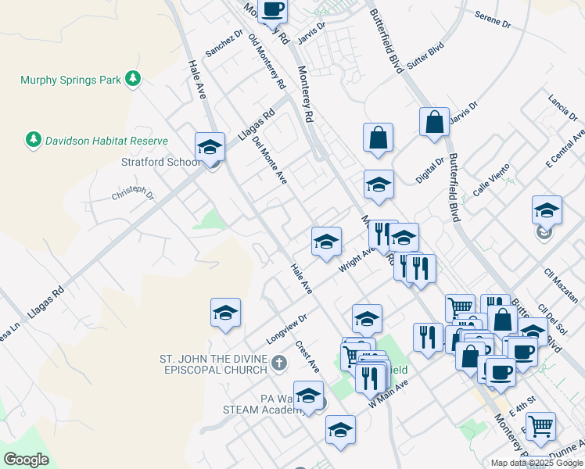This screenshot has width=585, height=469.
Task: Click the Longview Dr street label
Action: coord(286,329)
